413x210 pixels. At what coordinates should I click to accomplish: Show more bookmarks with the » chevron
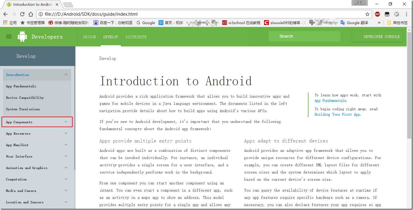pyautogui.click(x=379, y=23)
